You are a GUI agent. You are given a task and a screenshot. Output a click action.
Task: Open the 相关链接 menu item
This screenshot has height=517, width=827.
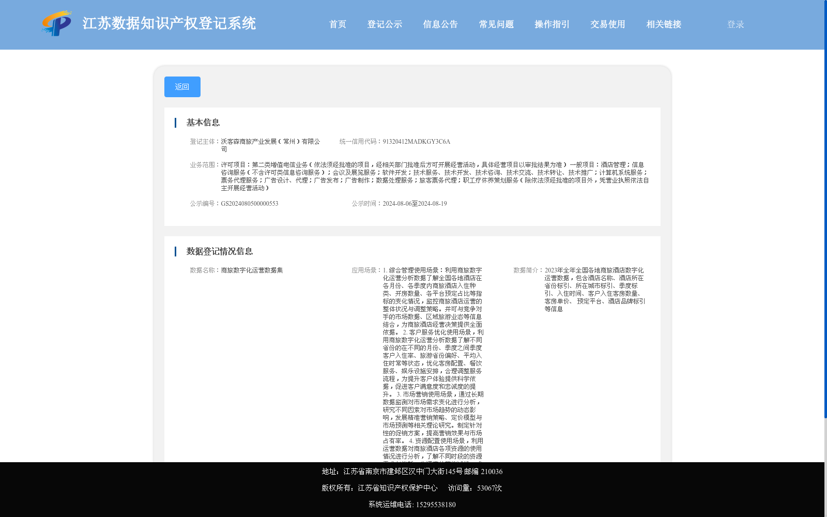(x=664, y=24)
